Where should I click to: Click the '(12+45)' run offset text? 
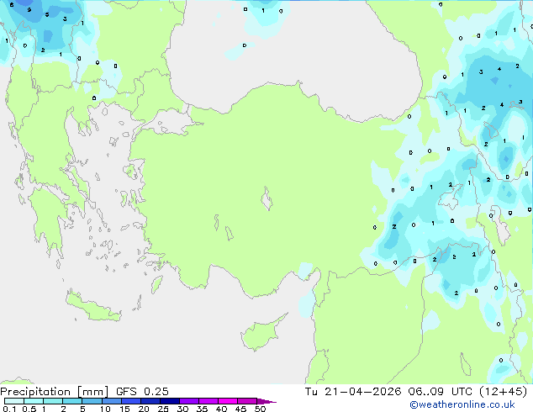(503, 392)
